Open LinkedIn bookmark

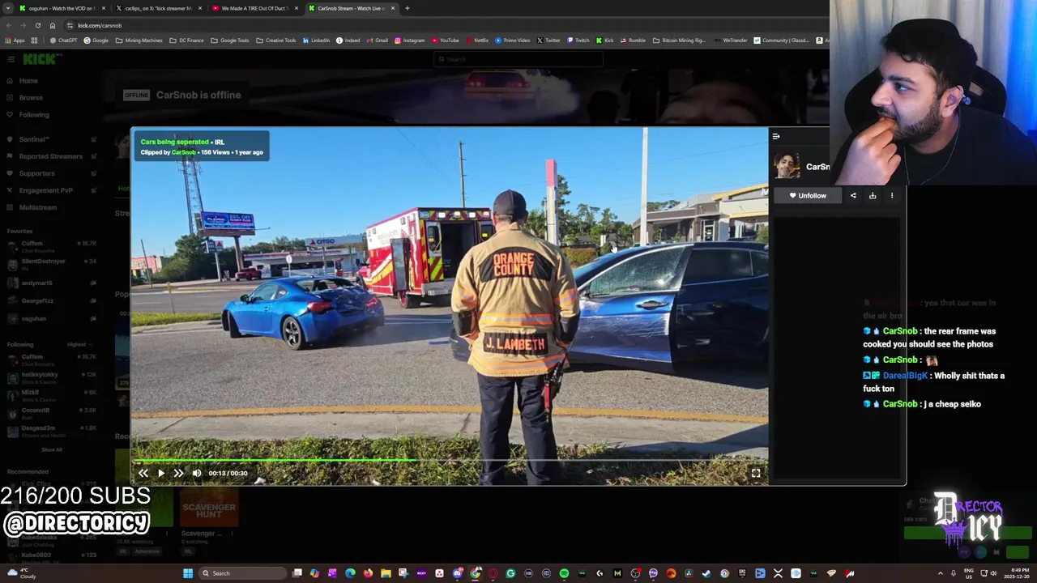click(x=316, y=40)
